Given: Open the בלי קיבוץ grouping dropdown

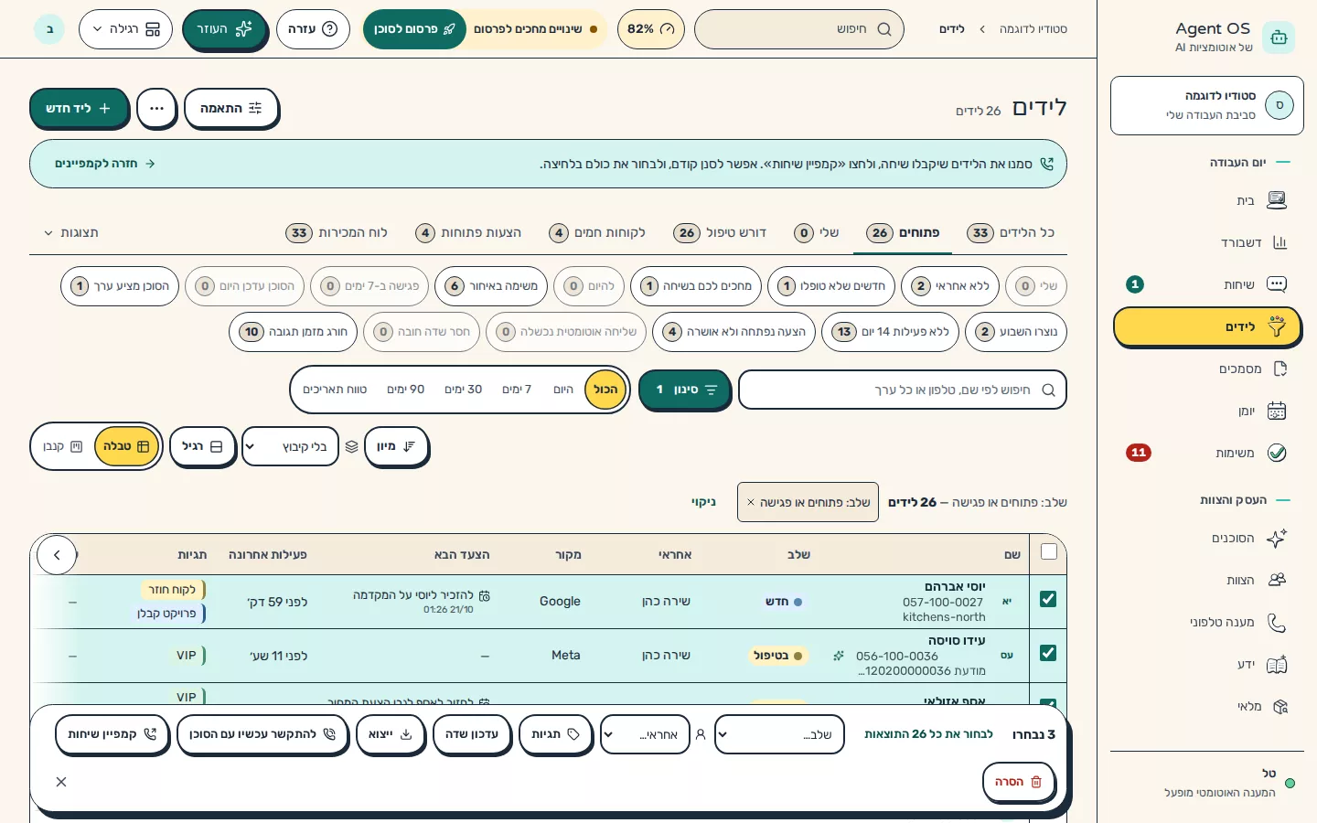Looking at the screenshot, I should (x=290, y=446).
